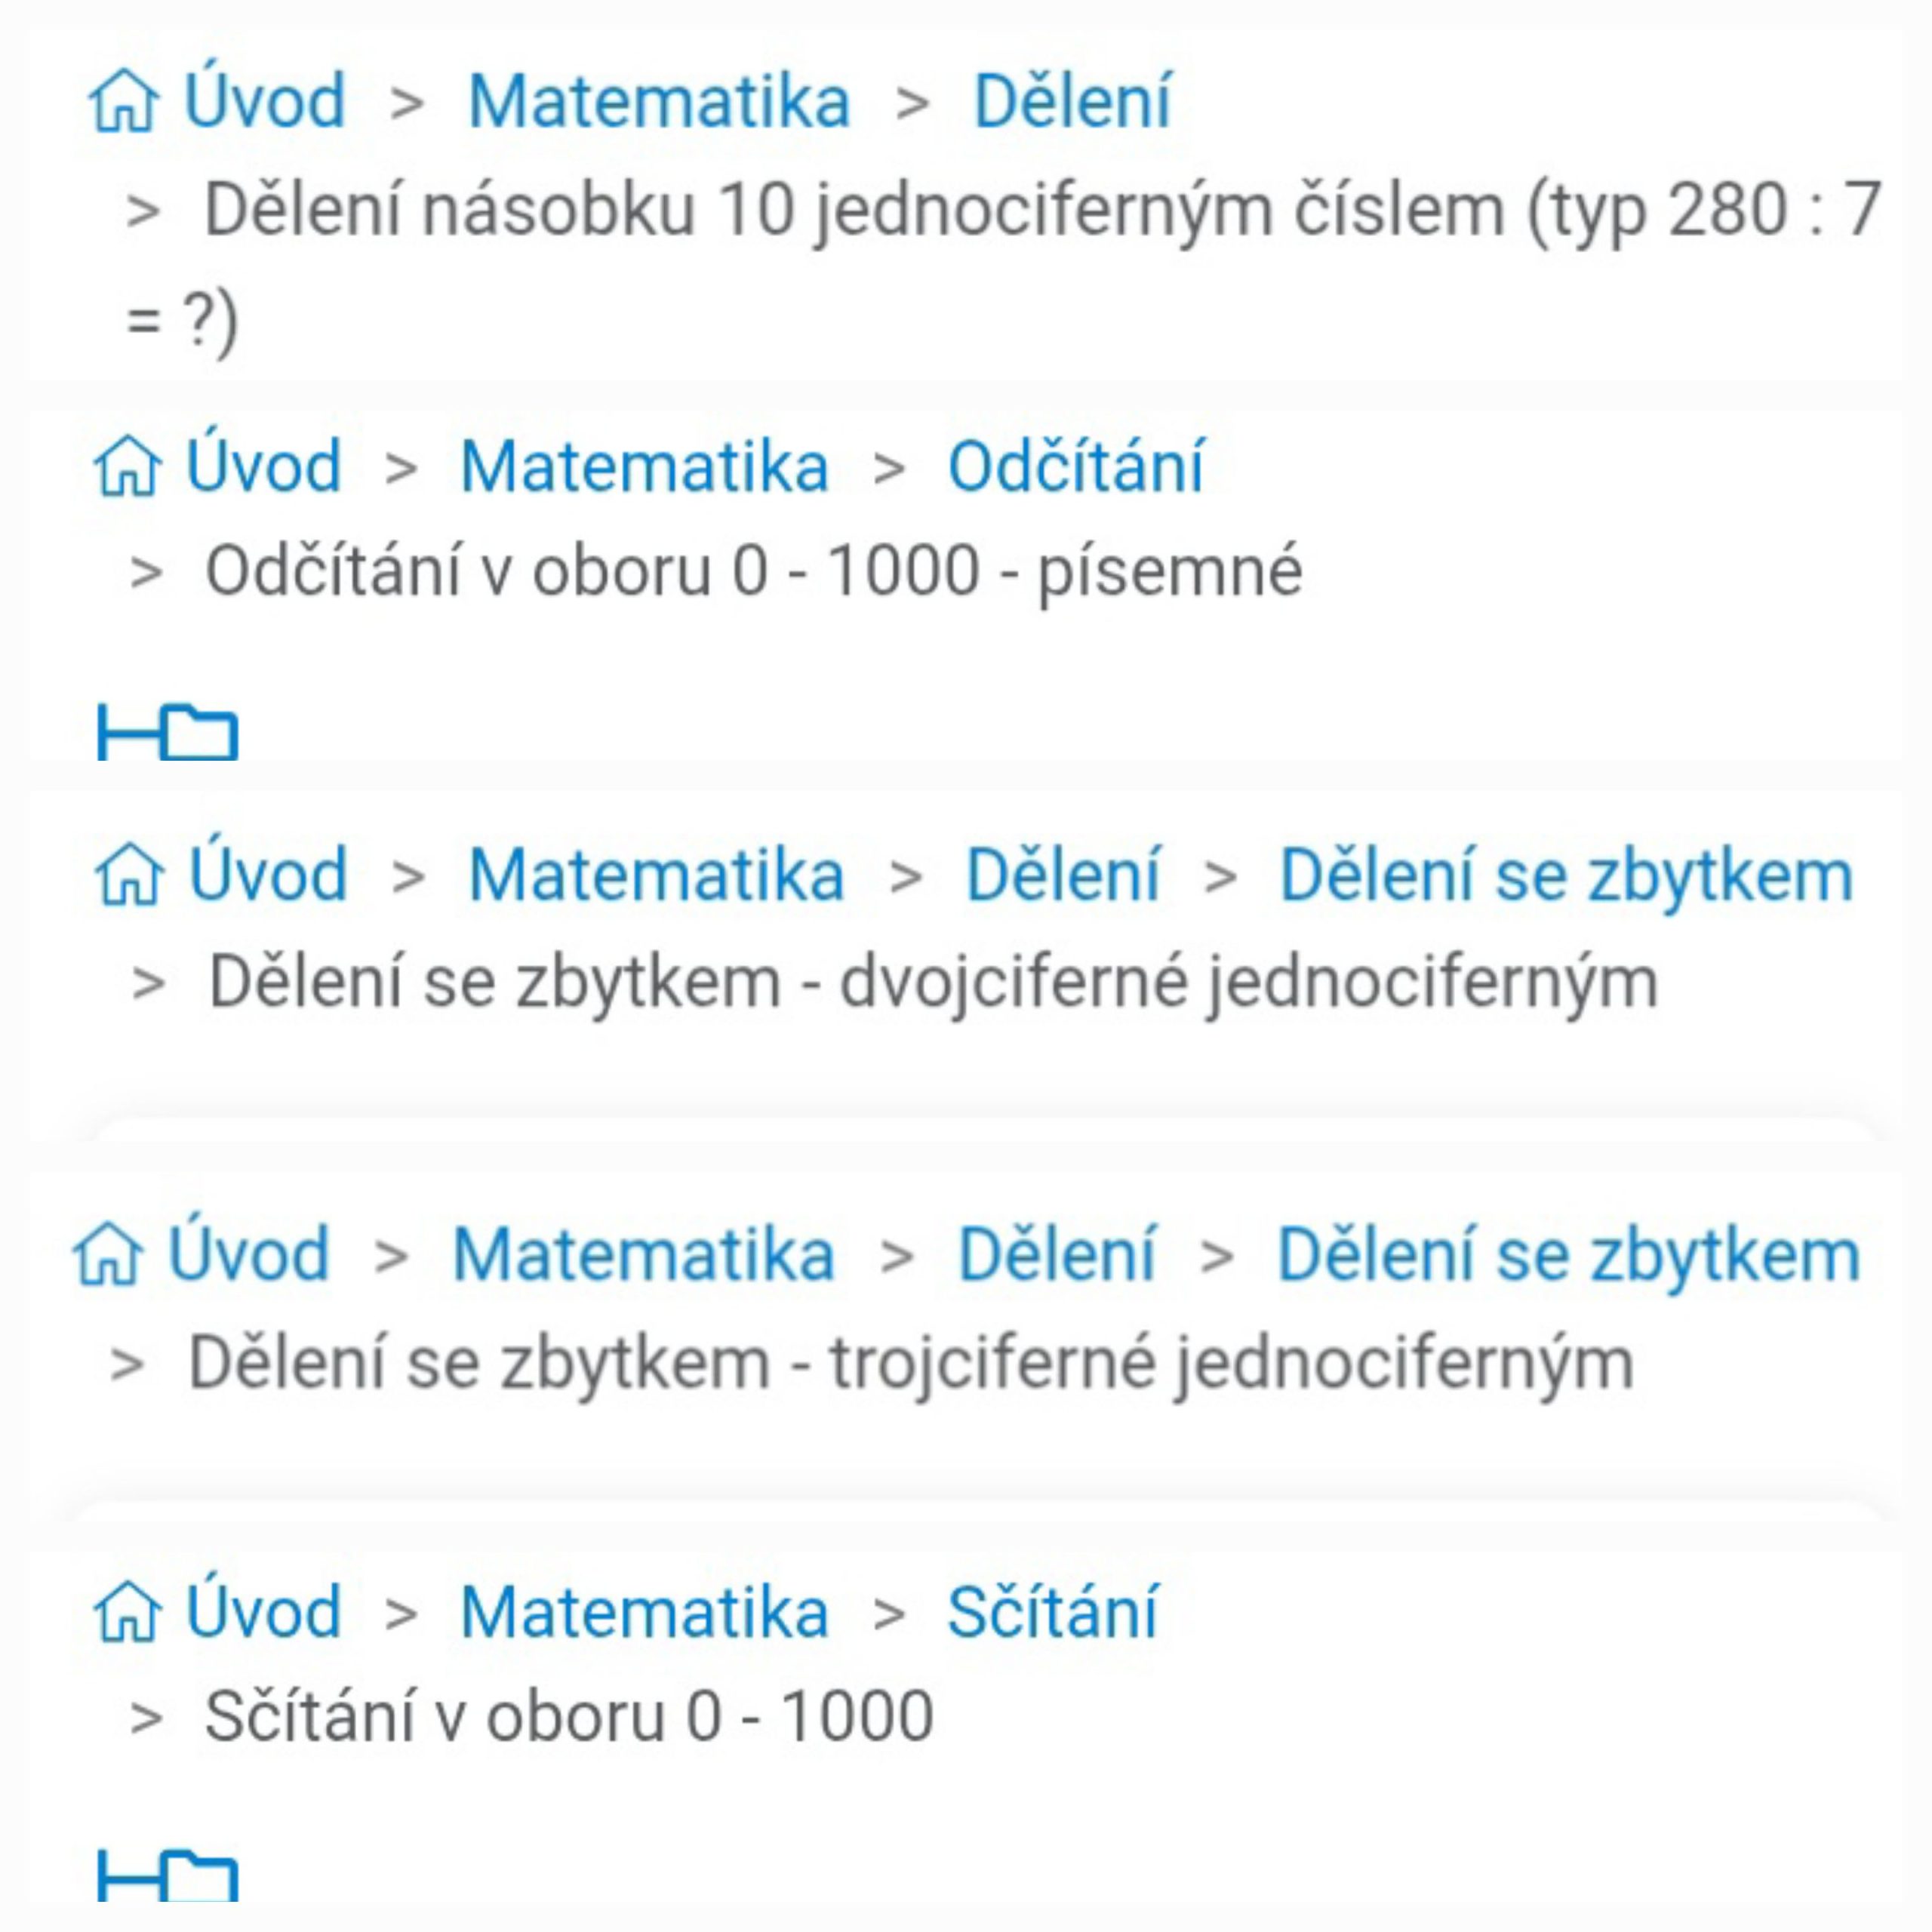Screen dimensions: 1932x1932
Task: Click home icon in Dělení násobku 10 breadcrumb
Action: pyautogui.click(x=123, y=102)
